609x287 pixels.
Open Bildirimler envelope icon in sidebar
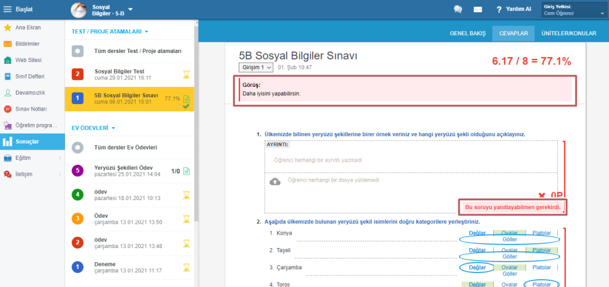coord(7,44)
